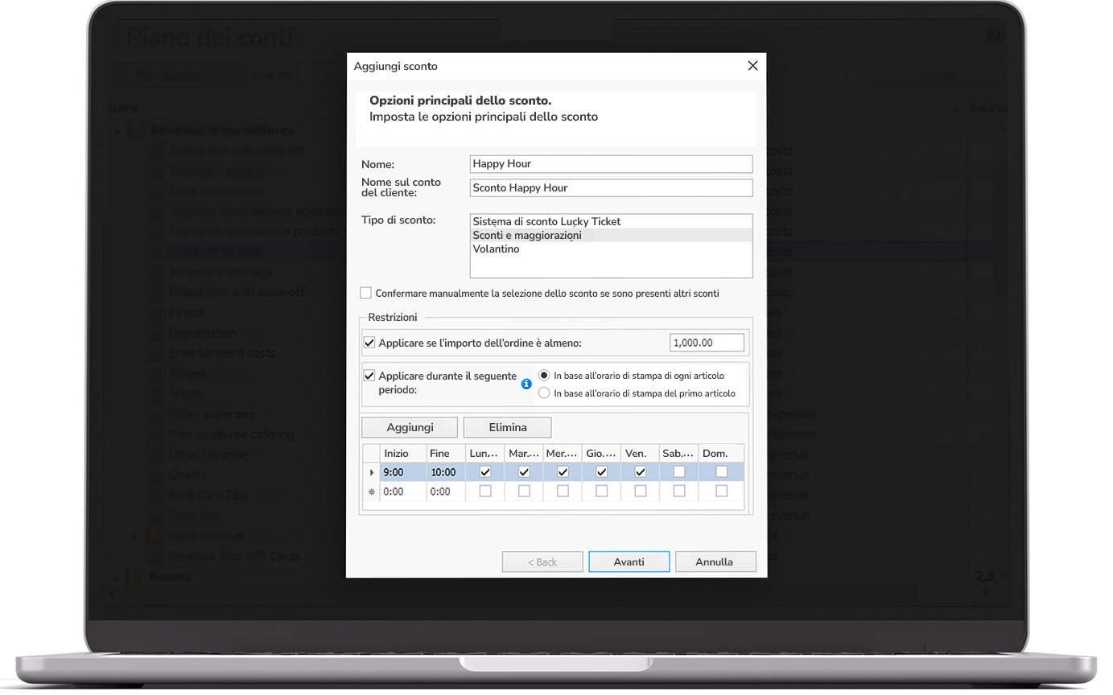Toggle manual discount confirmation checkbox
The width and height of the screenshot is (1113, 695).
pyautogui.click(x=366, y=294)
